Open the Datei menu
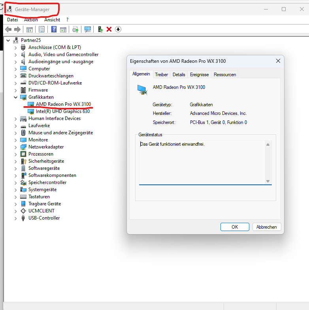Viewport: 309px width, 310px height. pos(12,20)
